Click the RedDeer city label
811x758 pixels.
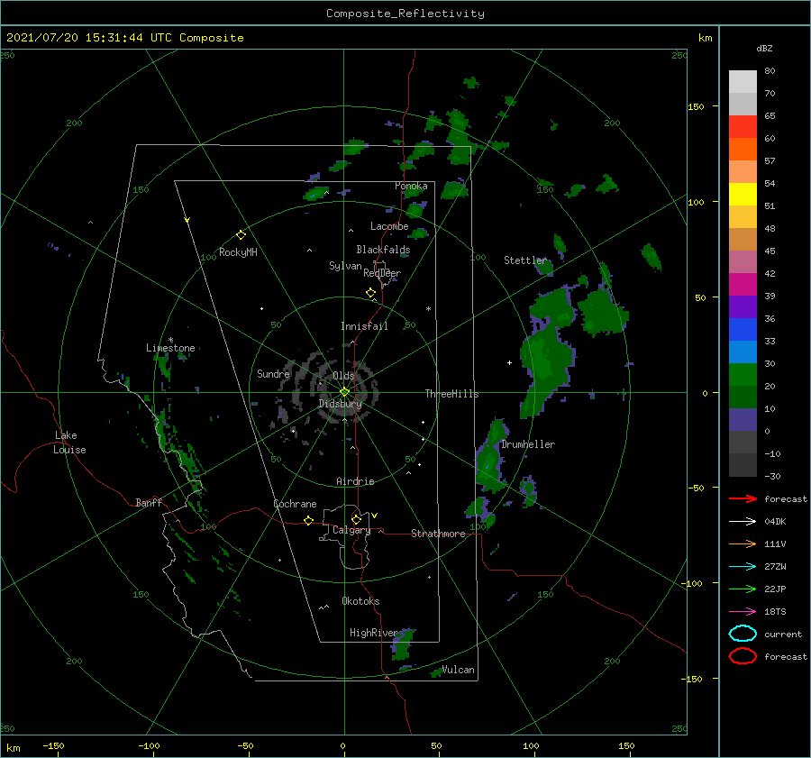[x=382, y=273]
